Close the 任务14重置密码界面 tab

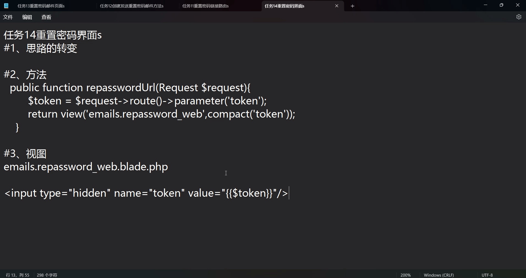[336, 6]
